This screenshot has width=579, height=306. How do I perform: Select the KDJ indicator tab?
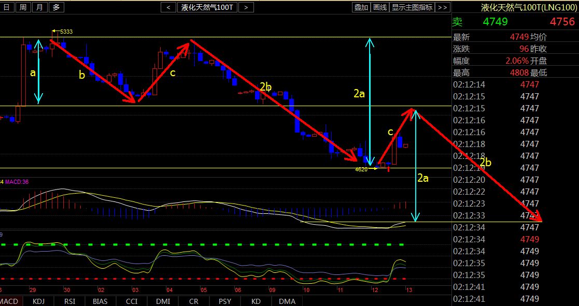[x=38, y=301]
